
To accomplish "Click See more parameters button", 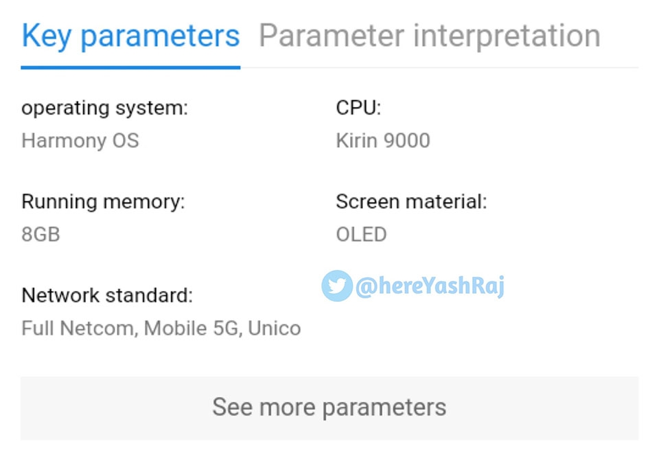I will coord(329,408).
